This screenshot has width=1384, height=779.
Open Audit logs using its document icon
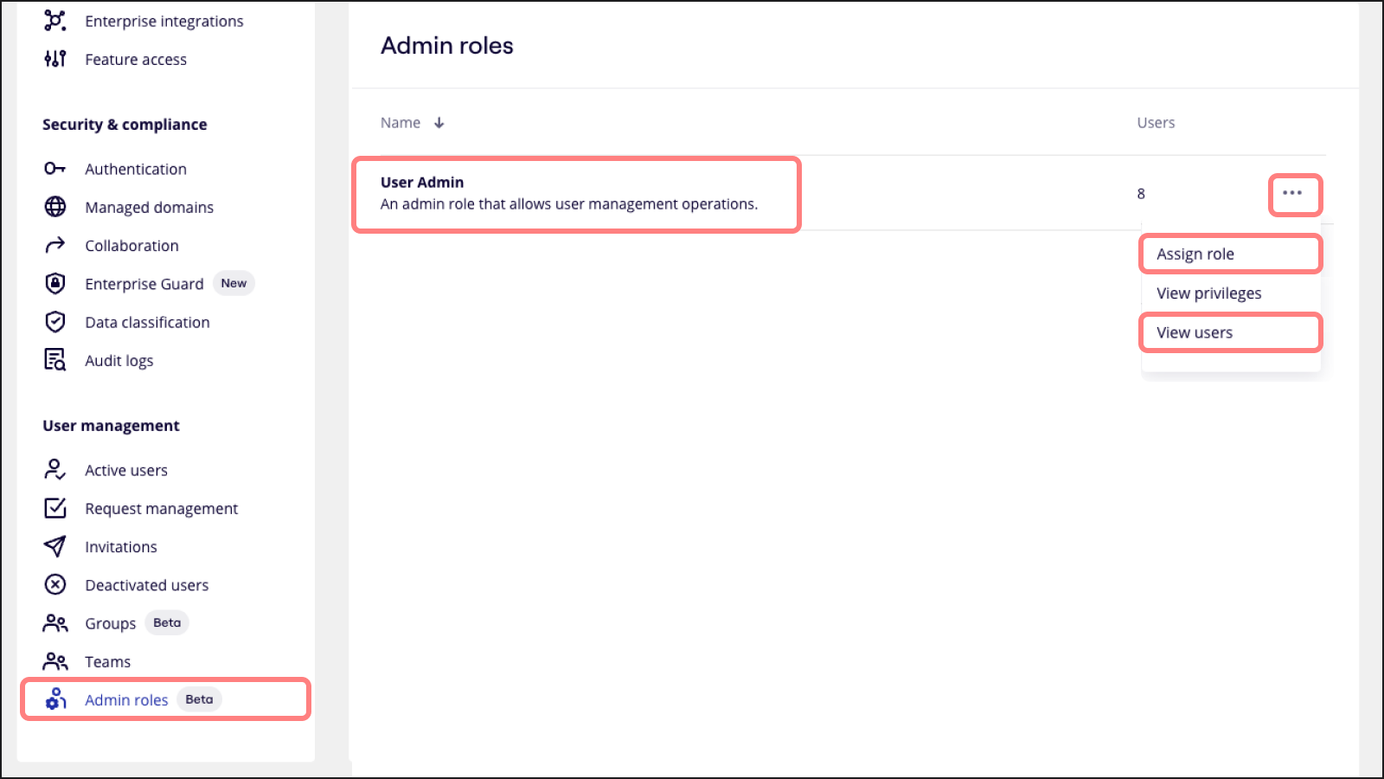54,359
